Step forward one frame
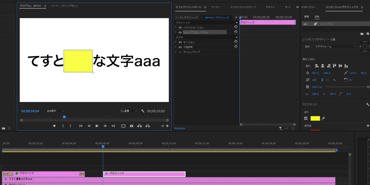370x185 pixels. [x=105, y=126]
